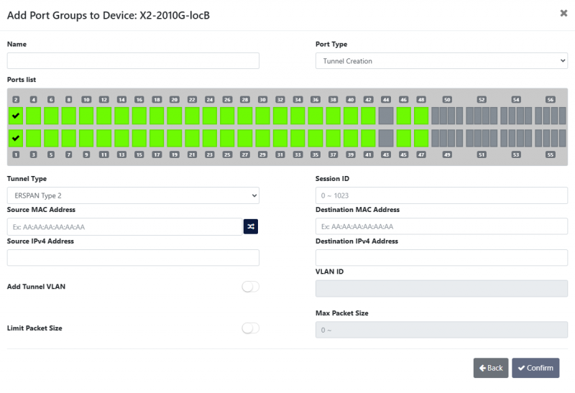
Task: Select green port 47 in the bottom row
Action: tap(421, 138)
